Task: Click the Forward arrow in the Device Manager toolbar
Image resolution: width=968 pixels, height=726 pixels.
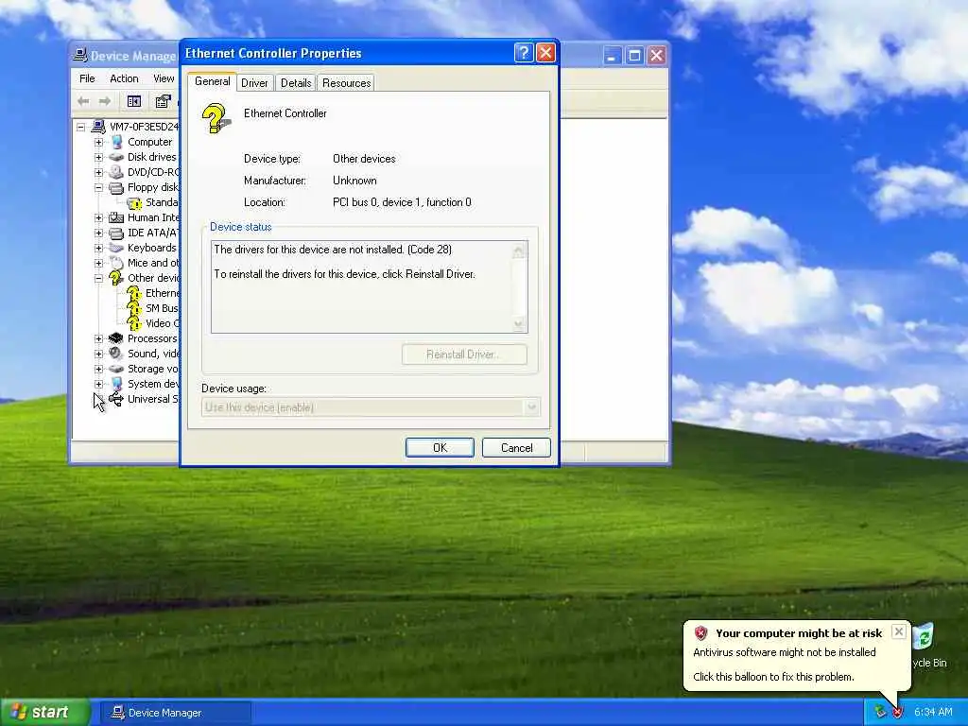Action: (105, 100)
